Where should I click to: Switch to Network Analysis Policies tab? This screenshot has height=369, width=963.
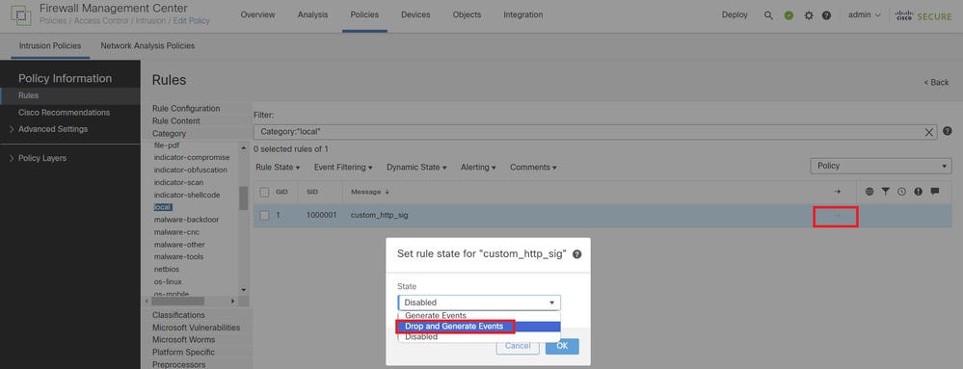point(147,45)
